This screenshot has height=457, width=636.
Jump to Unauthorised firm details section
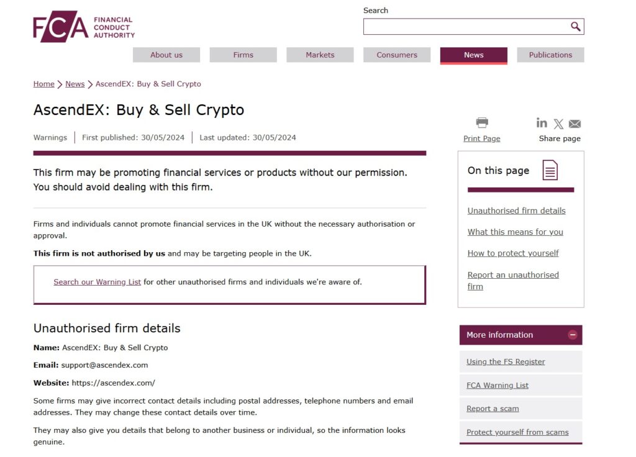tap(516, 210)
